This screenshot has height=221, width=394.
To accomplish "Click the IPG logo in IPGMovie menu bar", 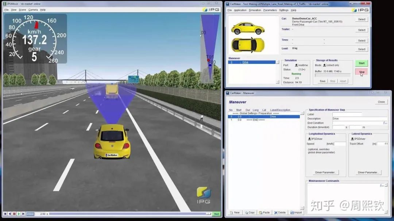I will (211, 9).
